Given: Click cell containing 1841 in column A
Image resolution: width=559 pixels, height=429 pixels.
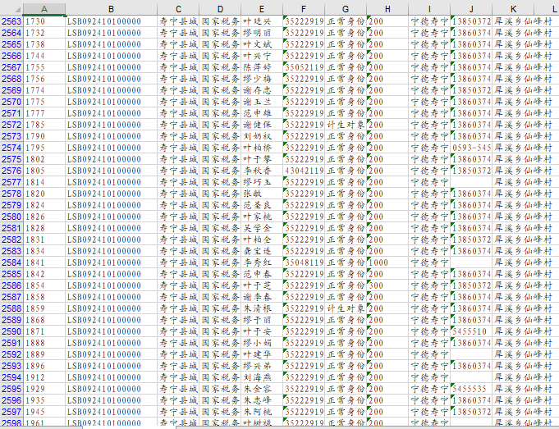Looking at the screenshot, I should [x=44, y=262].
